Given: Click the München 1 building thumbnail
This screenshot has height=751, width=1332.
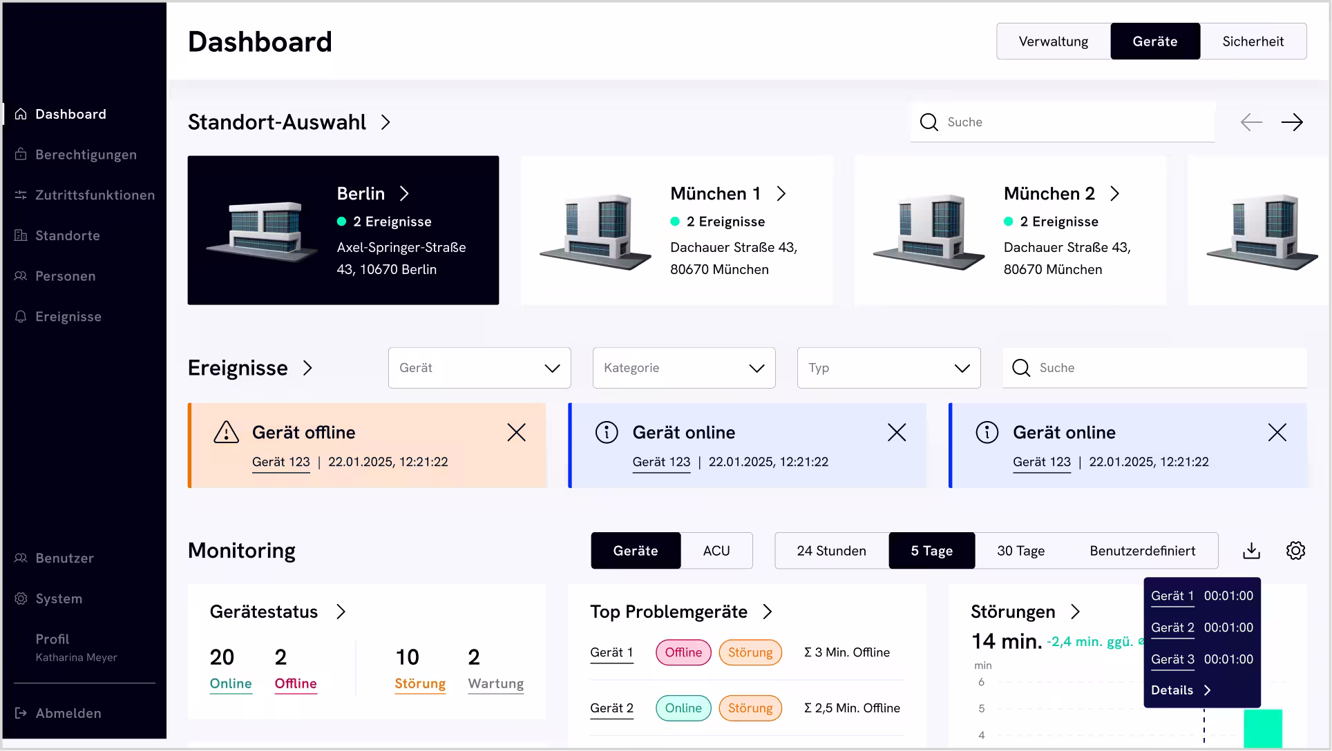Looking at the screenshot, I should [x=595, y=231].
